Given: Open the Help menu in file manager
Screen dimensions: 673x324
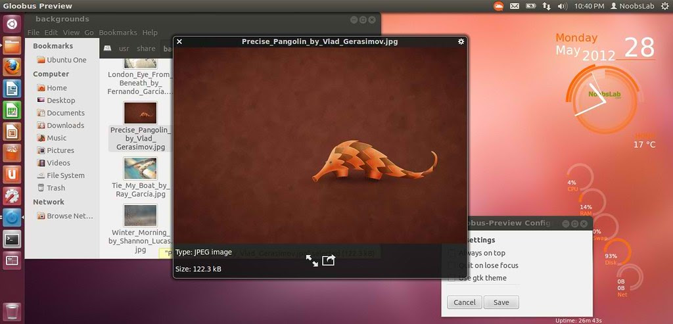Looking at the screenshot, I should pos(150,32).
